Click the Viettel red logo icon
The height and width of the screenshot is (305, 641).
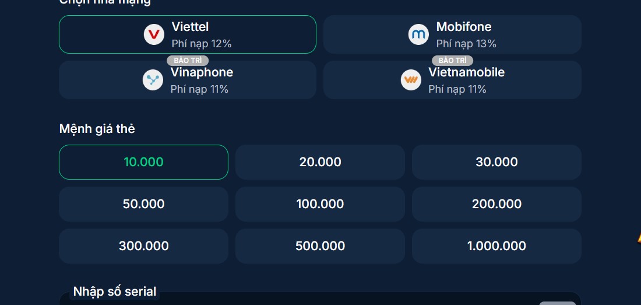click(154, 34)
